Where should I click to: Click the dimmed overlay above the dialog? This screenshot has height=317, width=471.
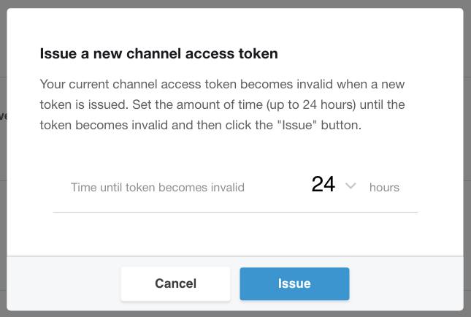[234, 4]
